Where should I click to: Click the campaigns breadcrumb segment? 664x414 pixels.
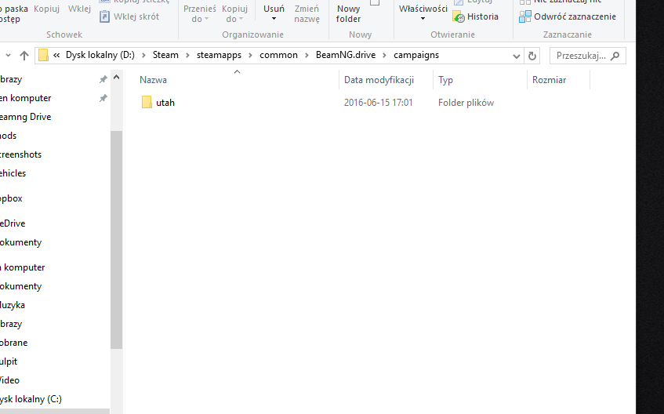(x=416, y=55)
